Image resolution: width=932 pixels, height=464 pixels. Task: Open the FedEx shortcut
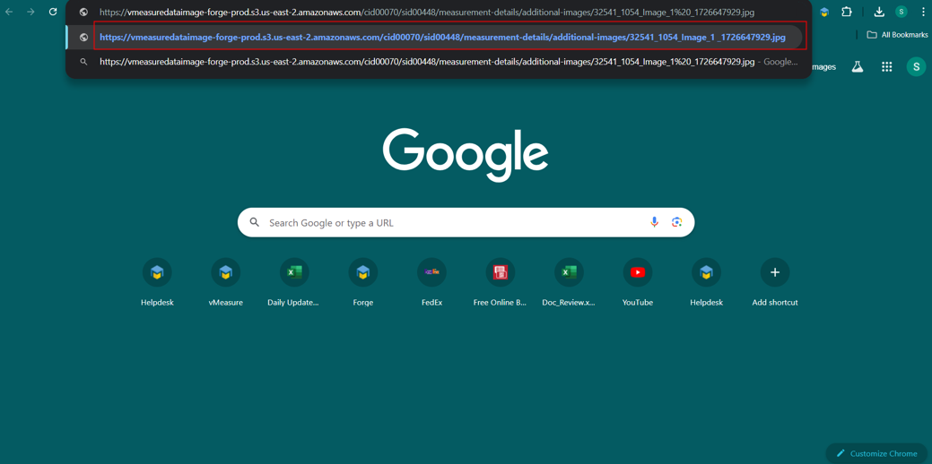(x=431, y=282)
